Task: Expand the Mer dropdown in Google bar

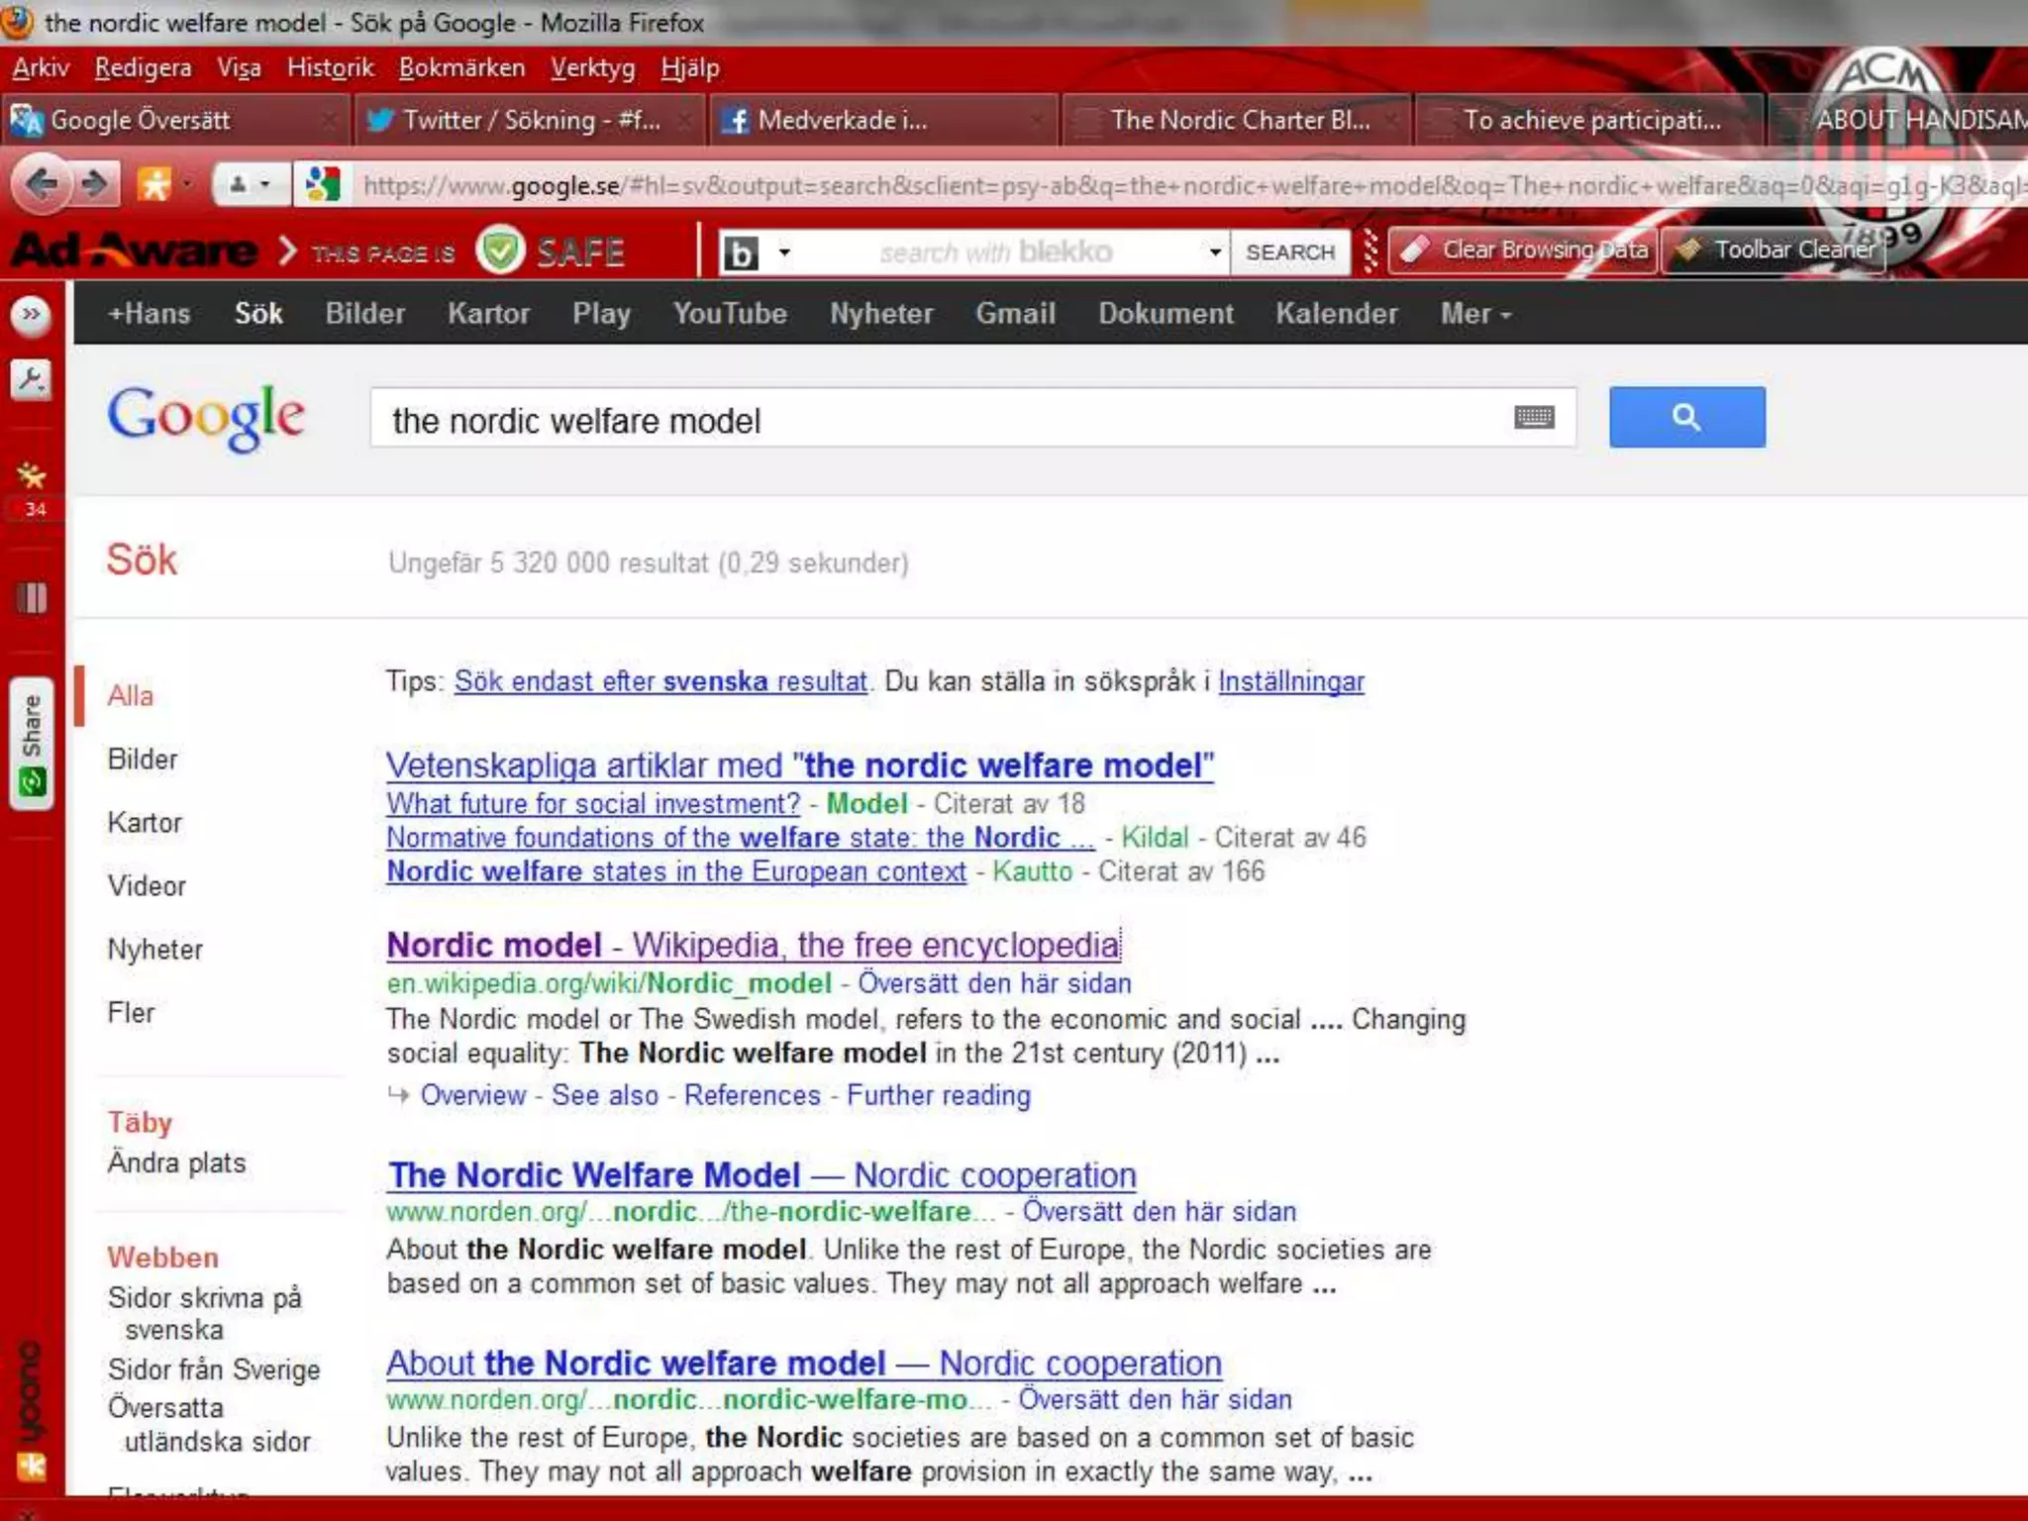Action: 1475,314
